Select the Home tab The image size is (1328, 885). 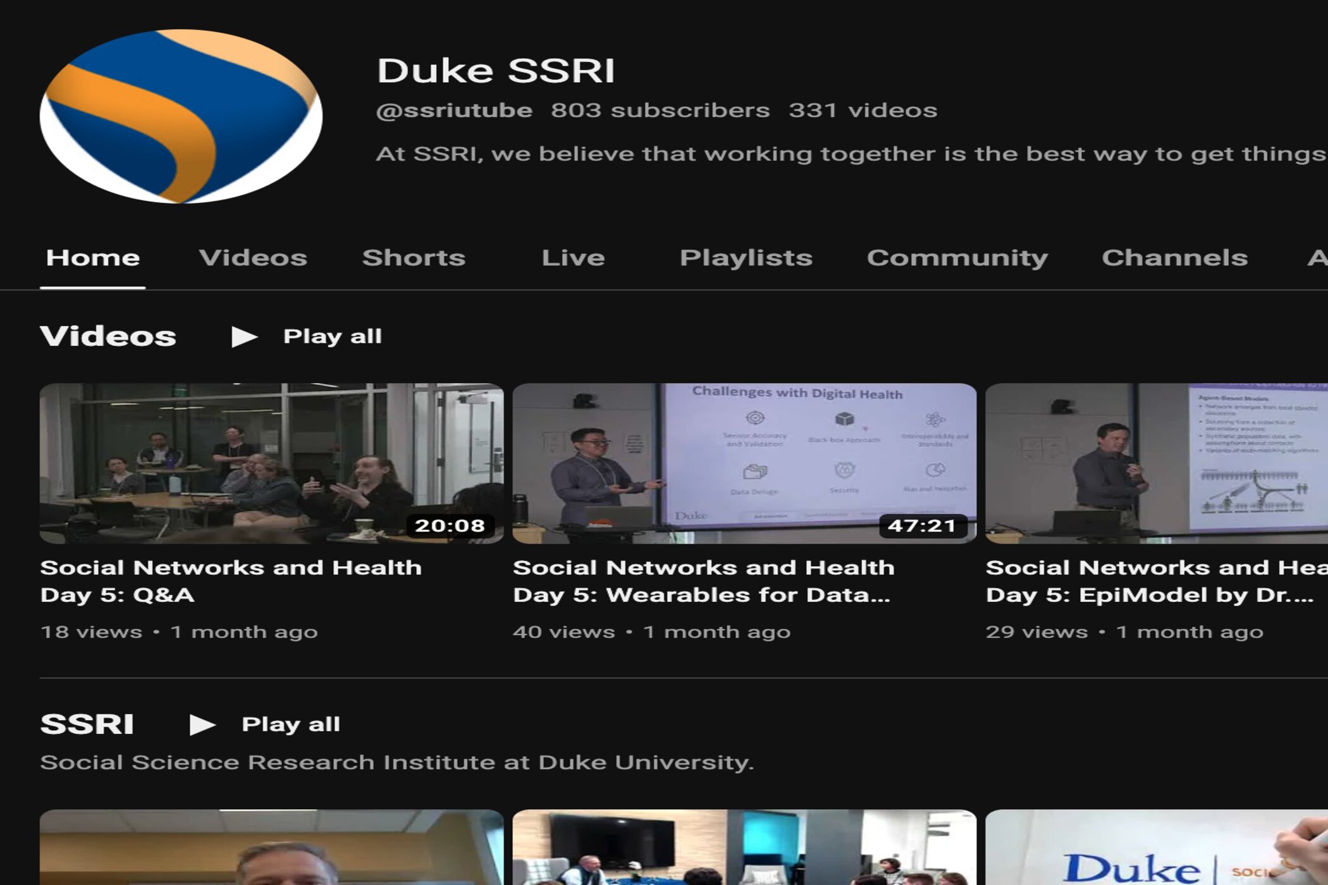(x=93, y=258)
